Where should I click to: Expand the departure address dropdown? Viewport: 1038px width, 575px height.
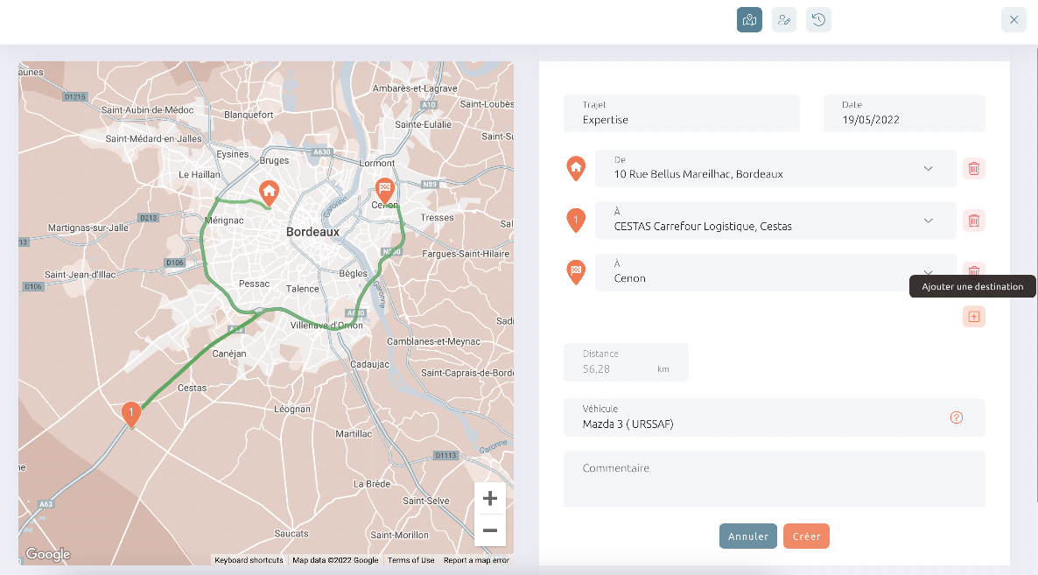point(928,169)
